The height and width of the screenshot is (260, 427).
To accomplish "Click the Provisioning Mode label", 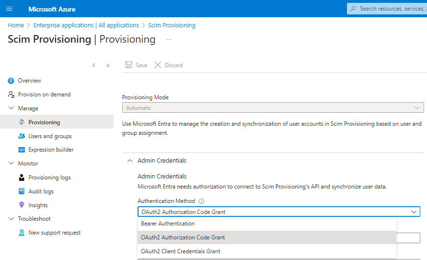I will click(x=145, y=97).
